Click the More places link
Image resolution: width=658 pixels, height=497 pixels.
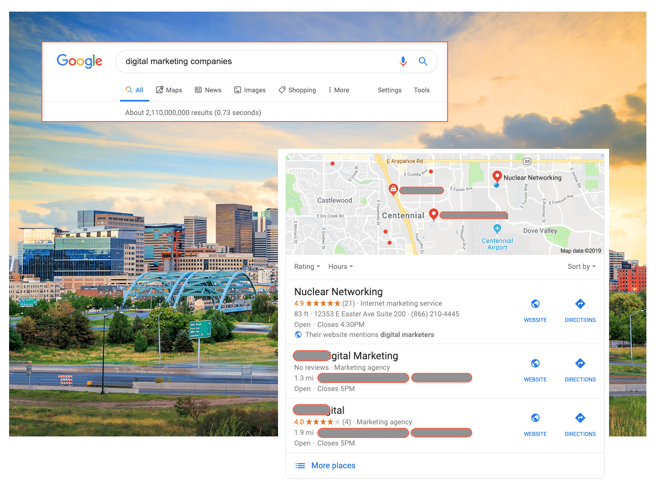pos(333,465)
